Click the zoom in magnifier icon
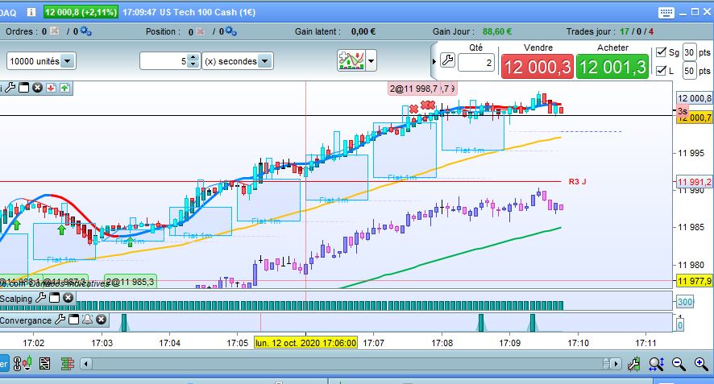Screen dimensions: 714x384 pyautogui.click(x=701, y=364)
